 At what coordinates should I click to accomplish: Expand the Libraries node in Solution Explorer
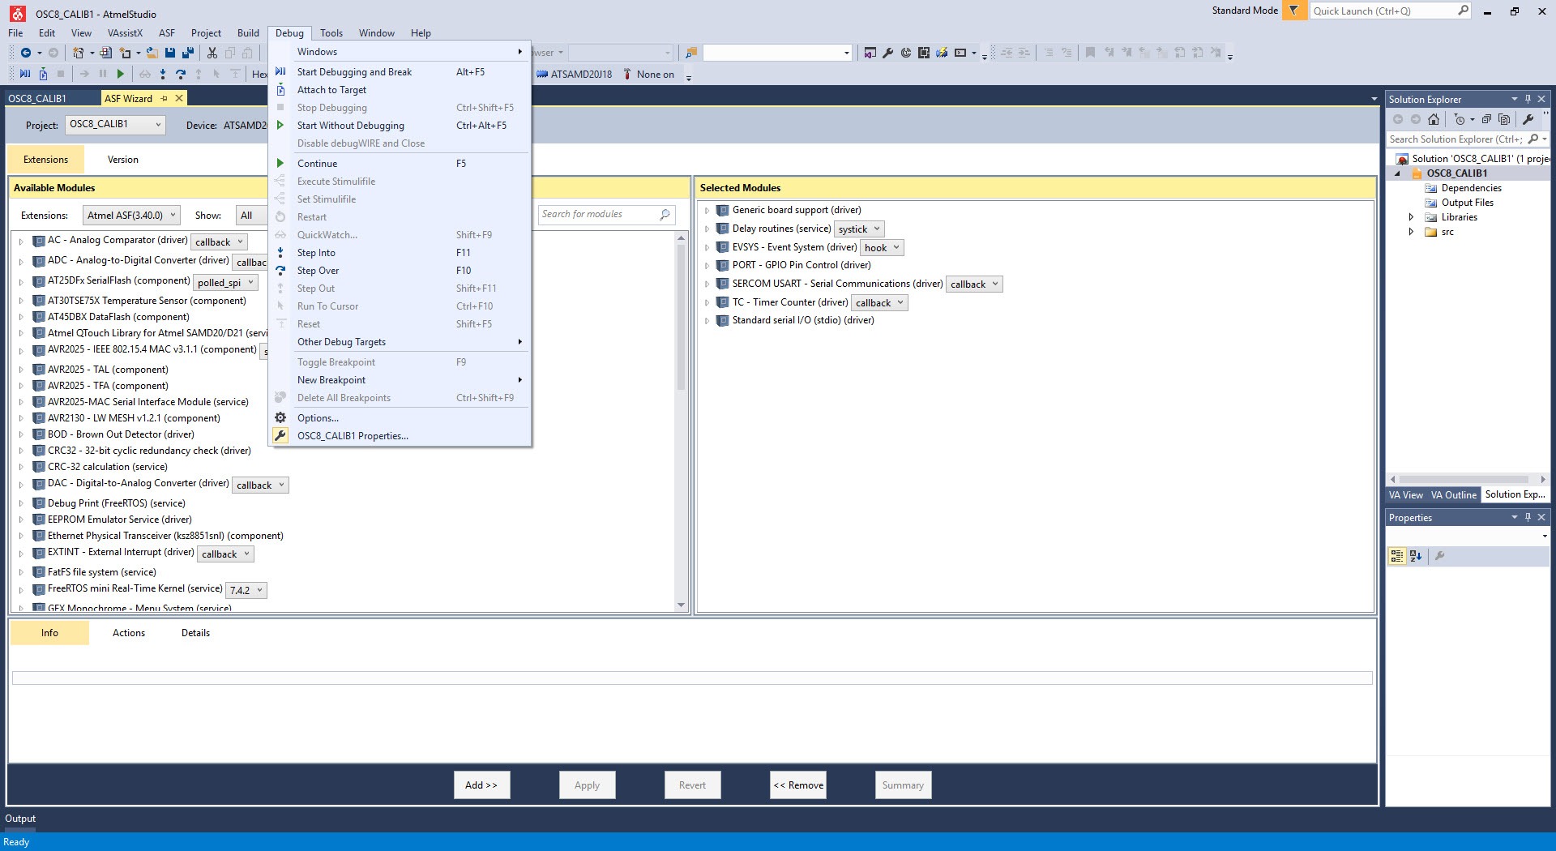pyautogui.click(x=1411, y=217)
